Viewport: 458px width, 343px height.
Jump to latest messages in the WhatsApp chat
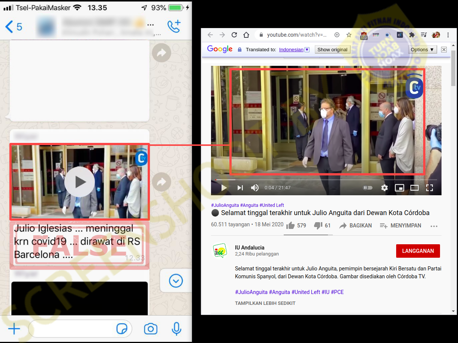tap(176, 281)
